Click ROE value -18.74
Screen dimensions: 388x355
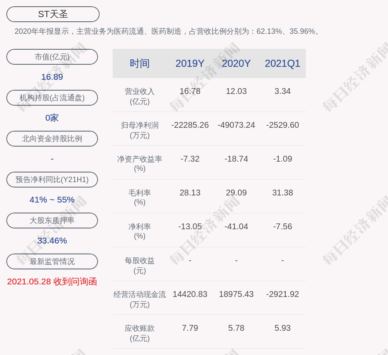tap(236, 159)
